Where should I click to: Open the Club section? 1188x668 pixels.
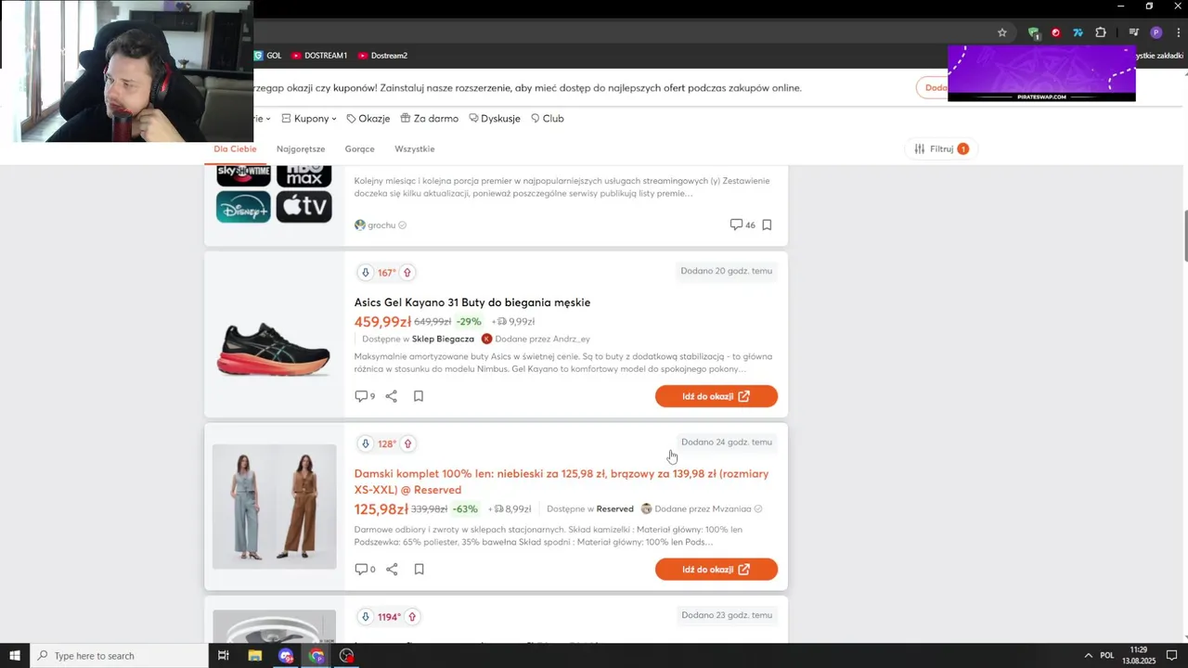coord(547,119)
